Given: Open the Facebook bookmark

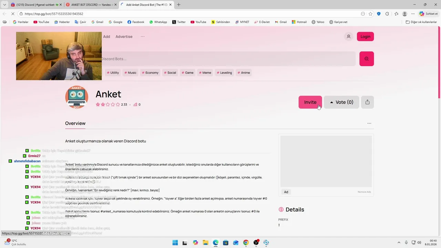Looking at the screenshot, I should tap(136, 22).
